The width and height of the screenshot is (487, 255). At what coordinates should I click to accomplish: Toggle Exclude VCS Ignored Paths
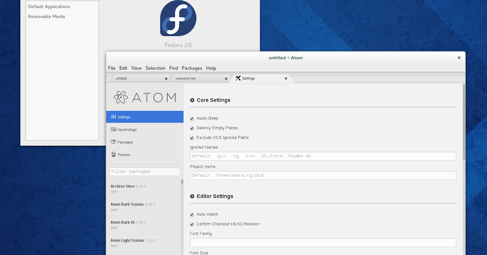[191, 138]
